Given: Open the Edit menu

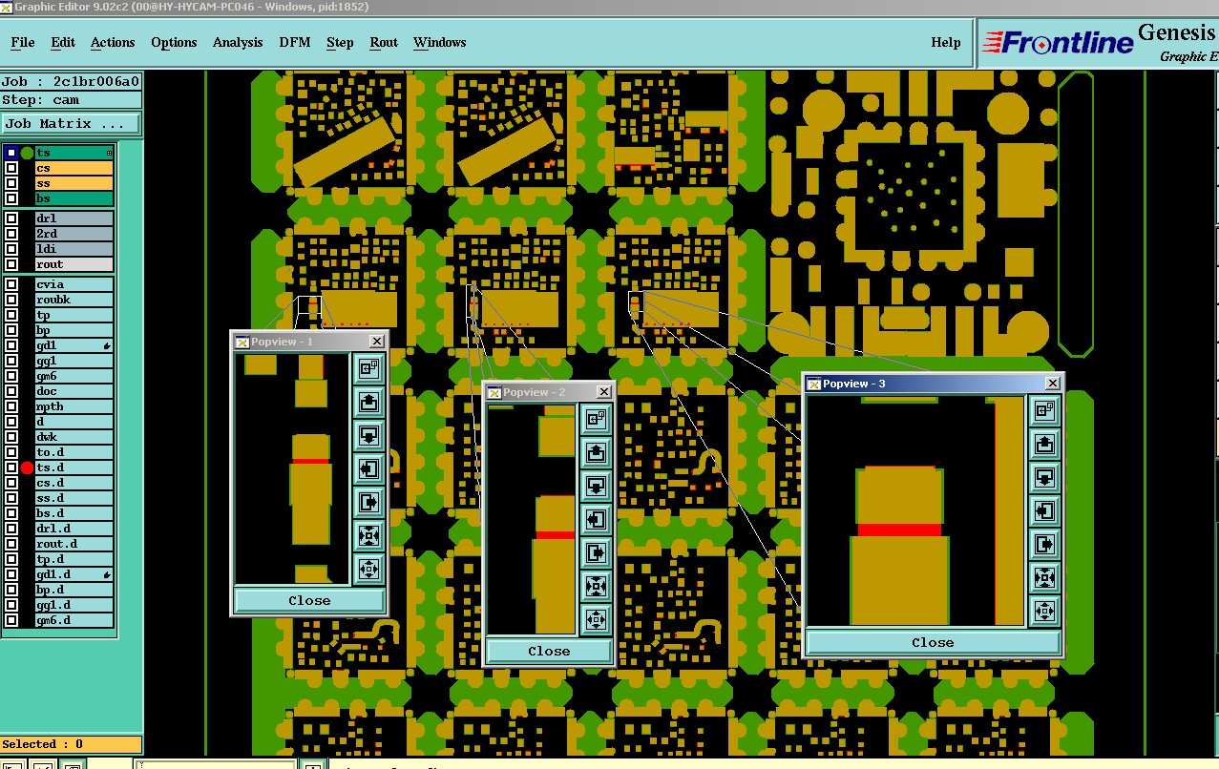Looking at the screenshot, I should [63, 42].
